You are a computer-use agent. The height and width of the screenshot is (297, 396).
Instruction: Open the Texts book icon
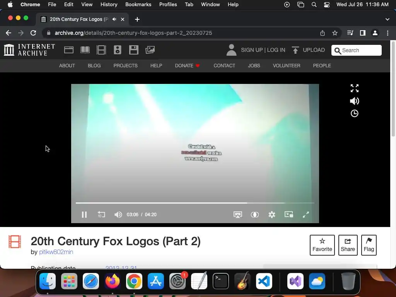click(x=85, y=50)
